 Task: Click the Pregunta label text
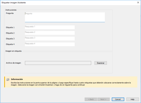10,13
